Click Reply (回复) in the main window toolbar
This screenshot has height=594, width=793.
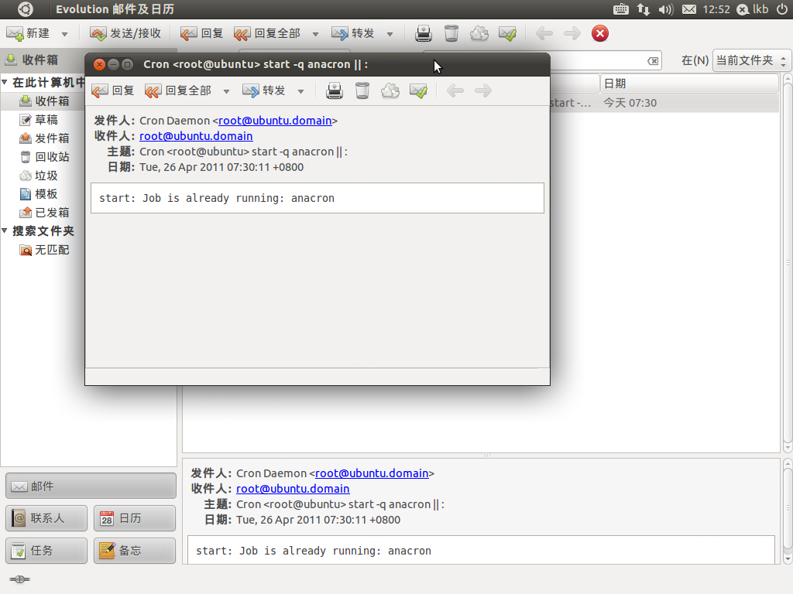tap(201, 34)
